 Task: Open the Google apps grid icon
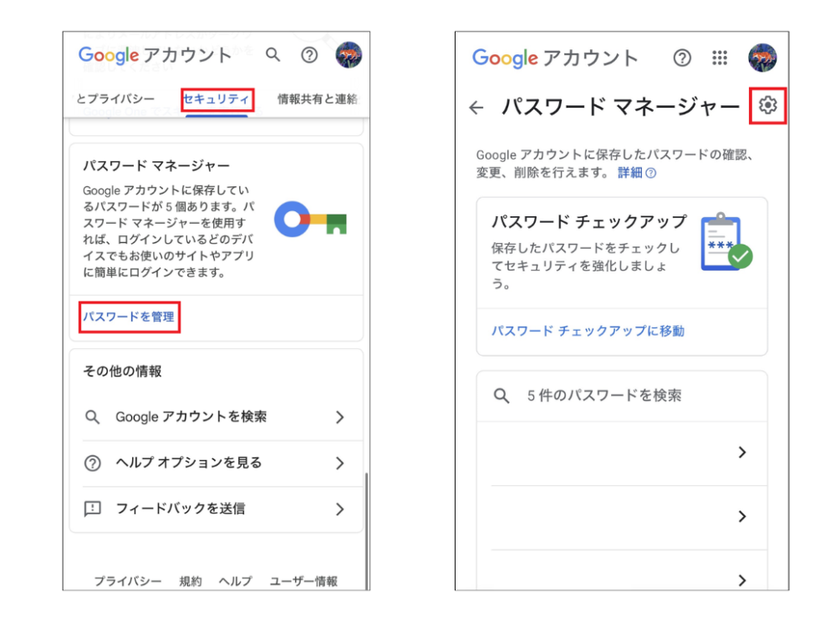(721, 58)
